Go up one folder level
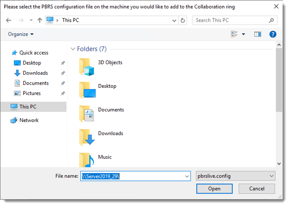This screenshot has height=206, width=289. pos(40,20)
